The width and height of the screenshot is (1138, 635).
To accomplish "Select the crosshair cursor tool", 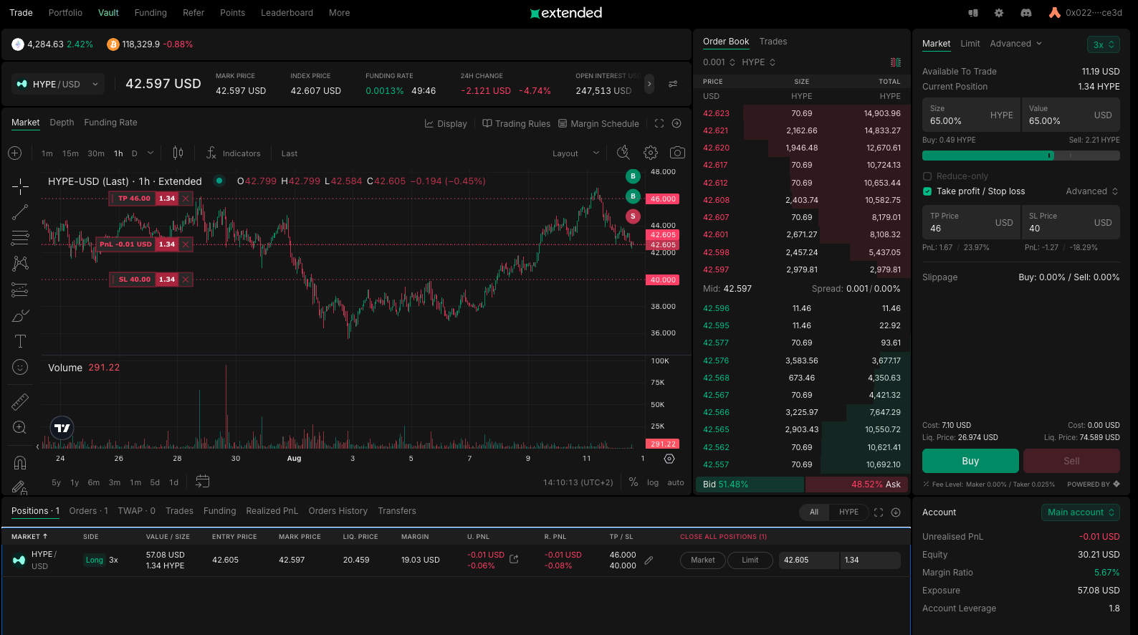I will 20,187.
